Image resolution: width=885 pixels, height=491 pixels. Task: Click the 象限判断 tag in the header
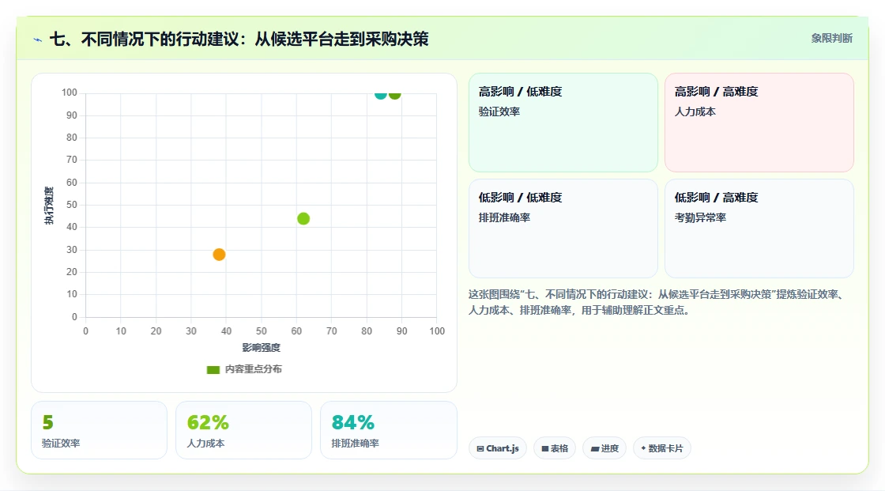(x=831, y=39)
